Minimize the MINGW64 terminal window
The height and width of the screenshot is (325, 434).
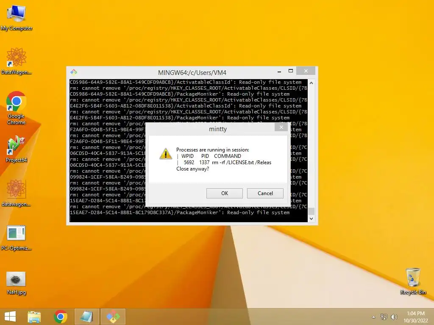[279, 71]
